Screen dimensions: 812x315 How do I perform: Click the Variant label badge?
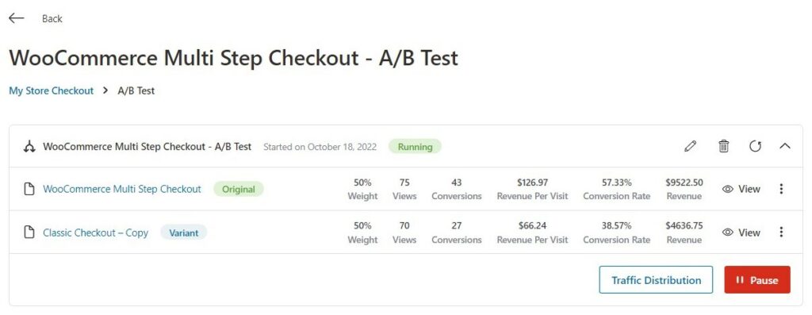[x=183, y=232]
